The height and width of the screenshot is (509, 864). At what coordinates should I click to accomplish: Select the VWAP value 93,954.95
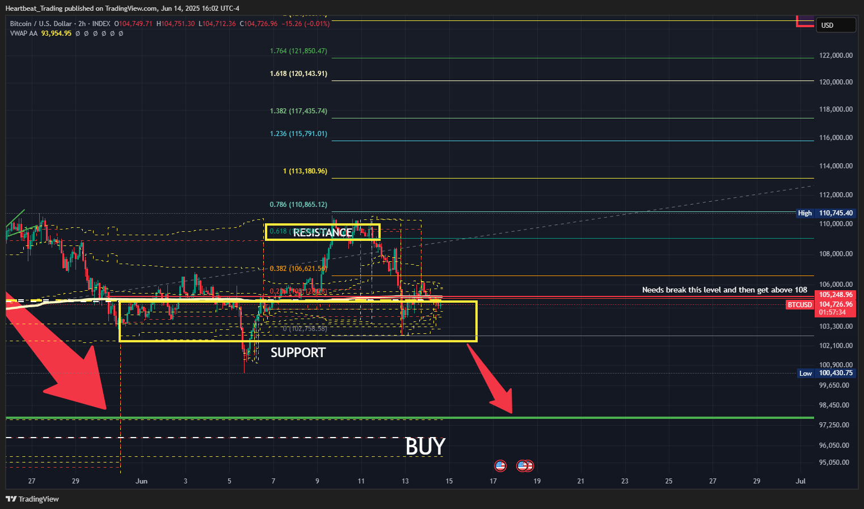[x=56, y=33]
